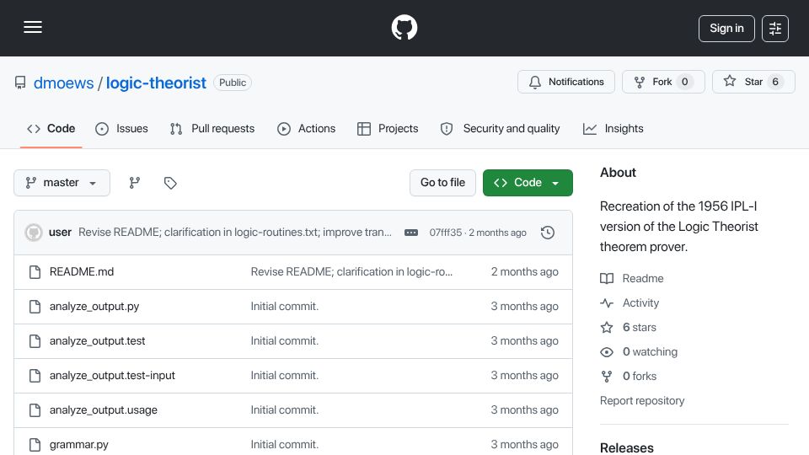The image size is (809, 455).
Task: Open the Activity link in About
Action: [640, 302]
